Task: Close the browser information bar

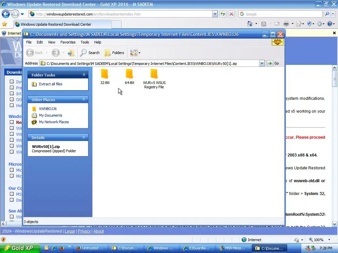Action: [x=334, y=33]
